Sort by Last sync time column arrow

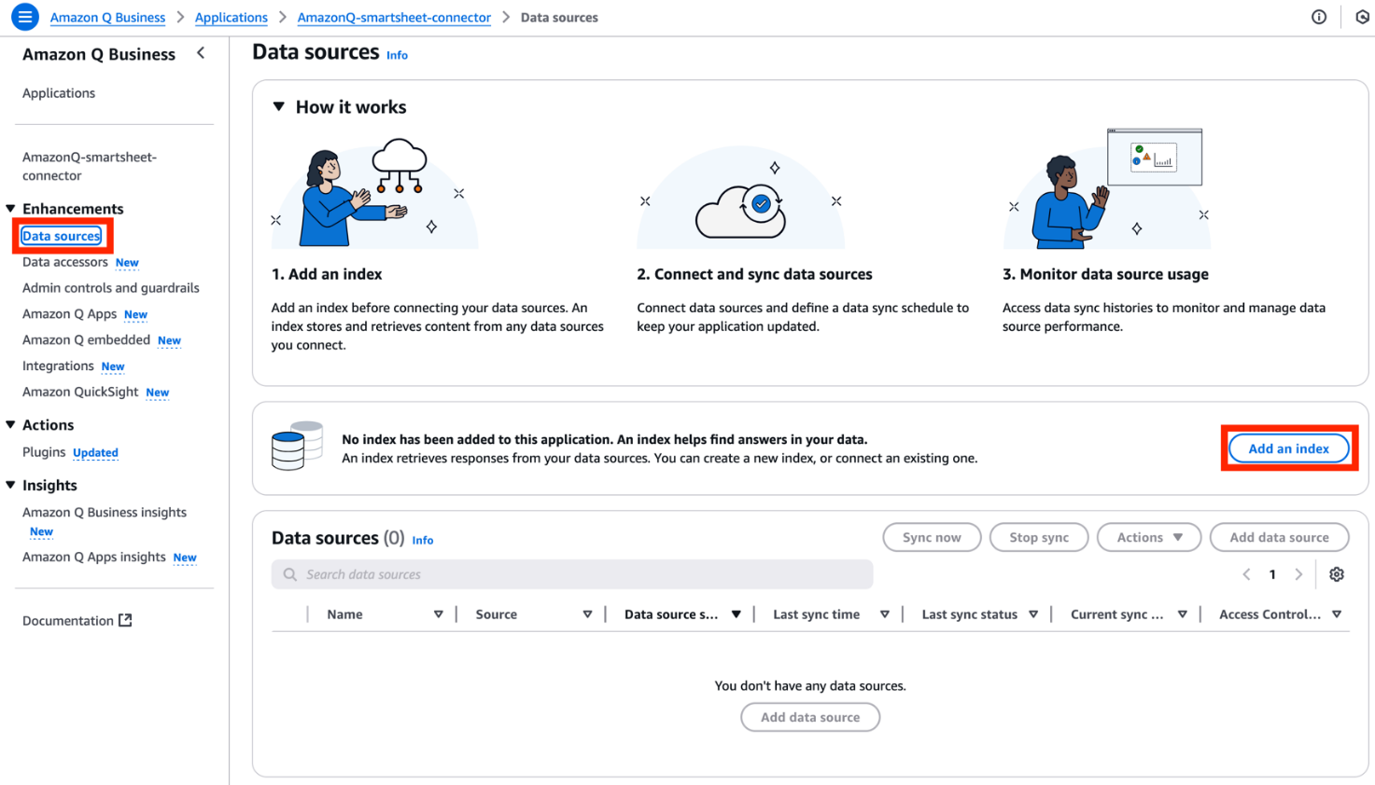click(885, 614)
